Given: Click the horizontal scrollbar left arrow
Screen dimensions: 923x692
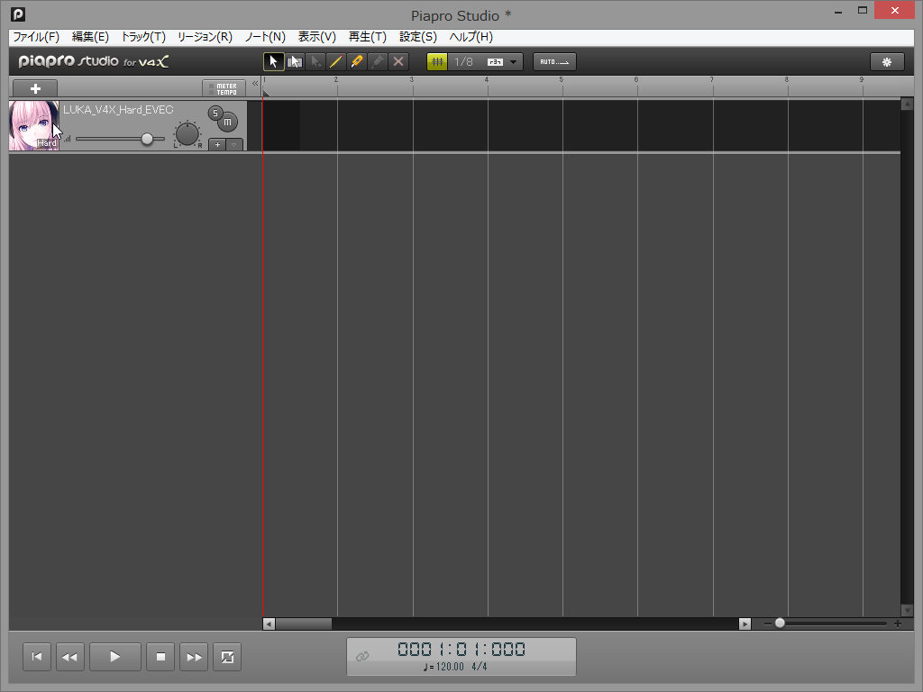Looking at the screenshot, I should click(x=269, y=624).
